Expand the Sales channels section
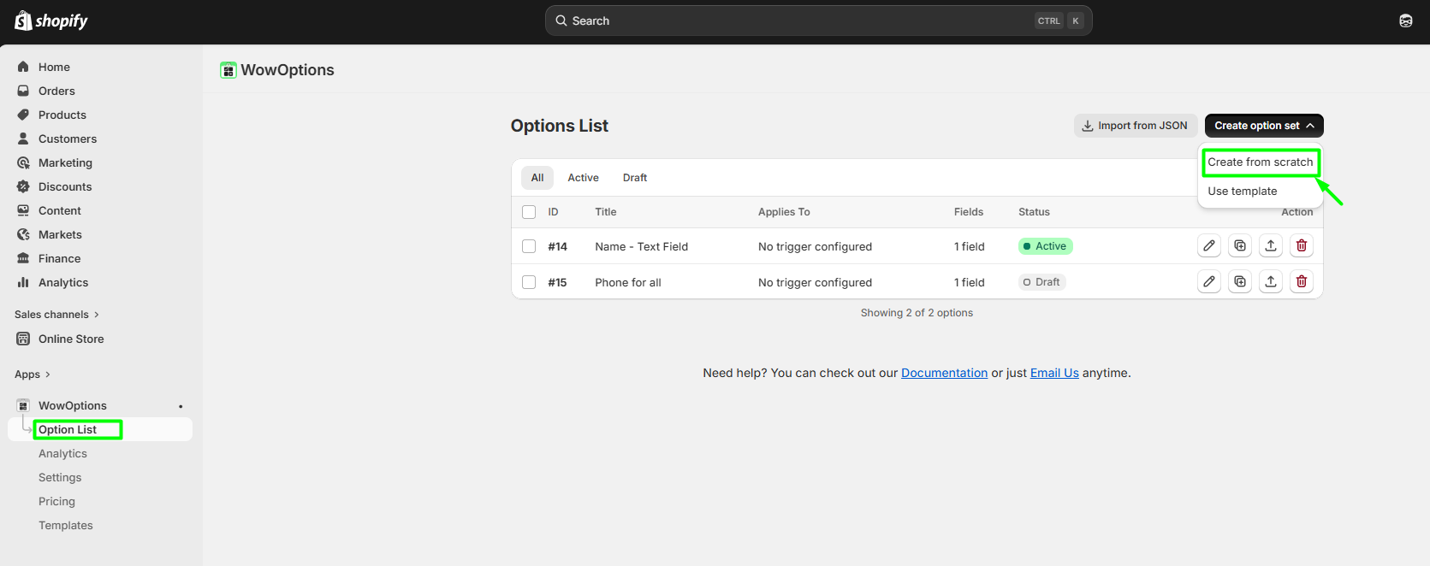Screen dimensions: 1430x566 (x=56, y=315)
